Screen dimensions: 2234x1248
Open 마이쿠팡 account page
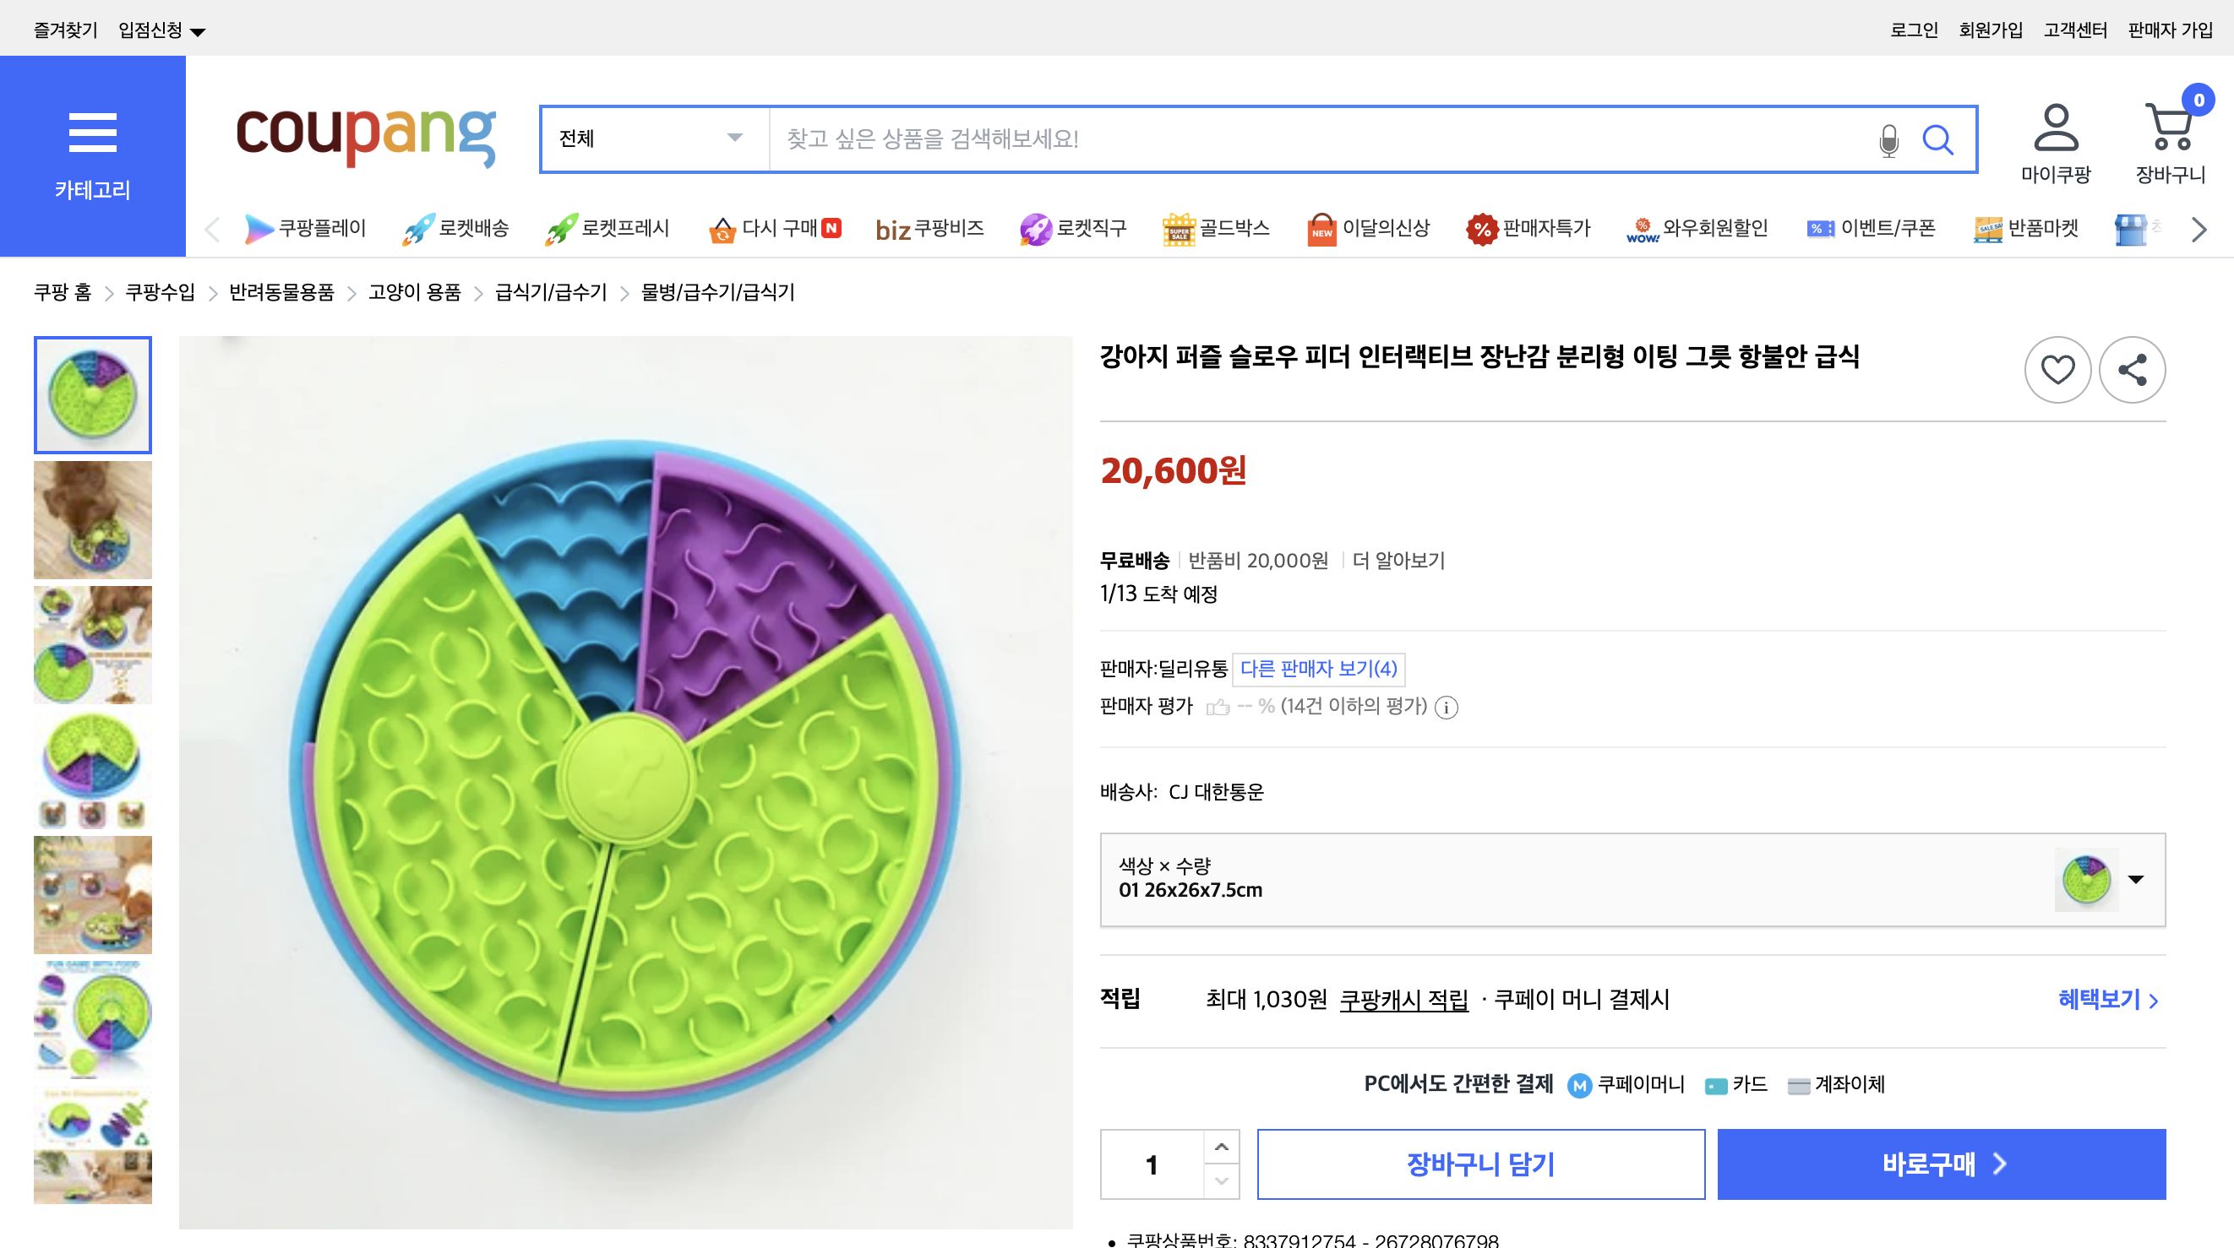[2057, 138]
